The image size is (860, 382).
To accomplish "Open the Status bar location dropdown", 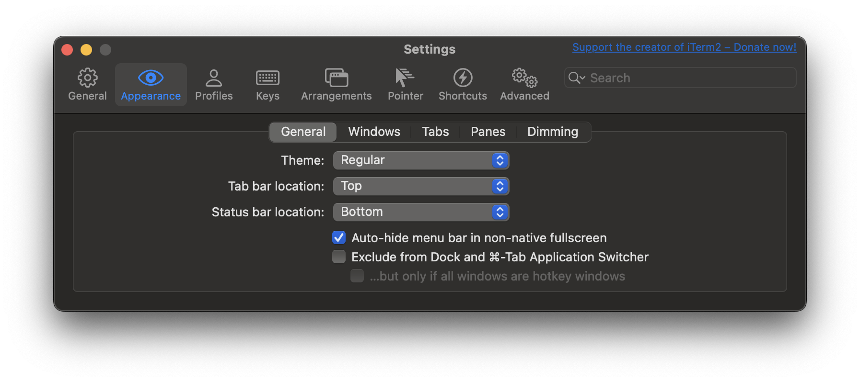I will coord(421,212).
